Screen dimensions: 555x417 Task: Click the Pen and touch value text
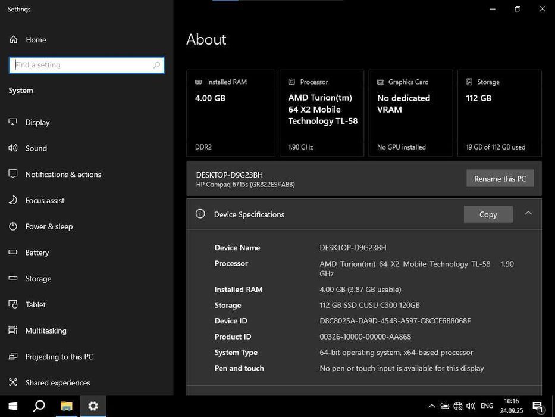[402, 368]
